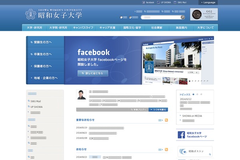Go to 保護者の方へ page
Image resolution: width=240 pixels, height=160 pixels.
click(45, 66)
